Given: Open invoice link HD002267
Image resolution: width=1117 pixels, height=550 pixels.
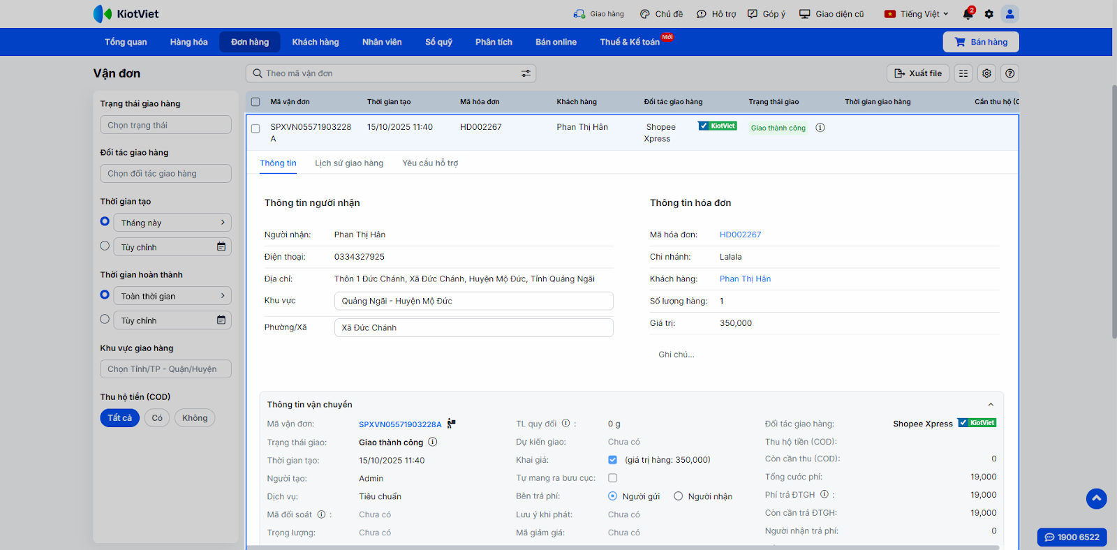Looking at the screenshot, I should 740,235.
